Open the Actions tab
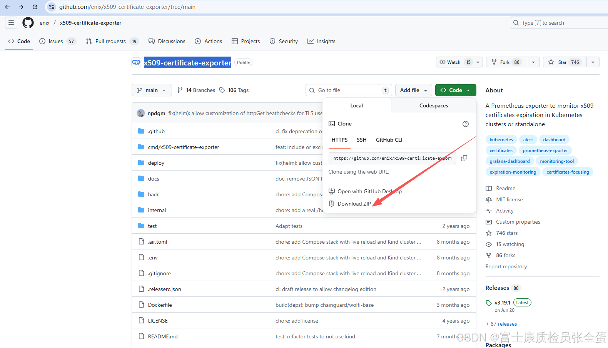608x348 pixels. click(x=209, y=41)
